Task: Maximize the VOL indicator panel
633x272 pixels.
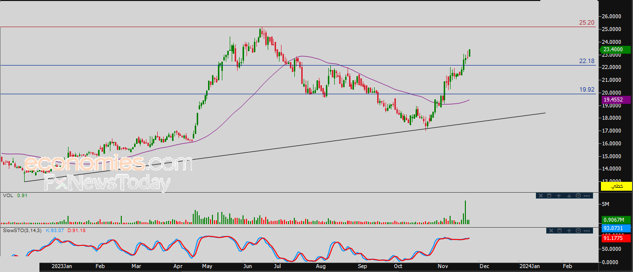Action: [x=549, y=196]
